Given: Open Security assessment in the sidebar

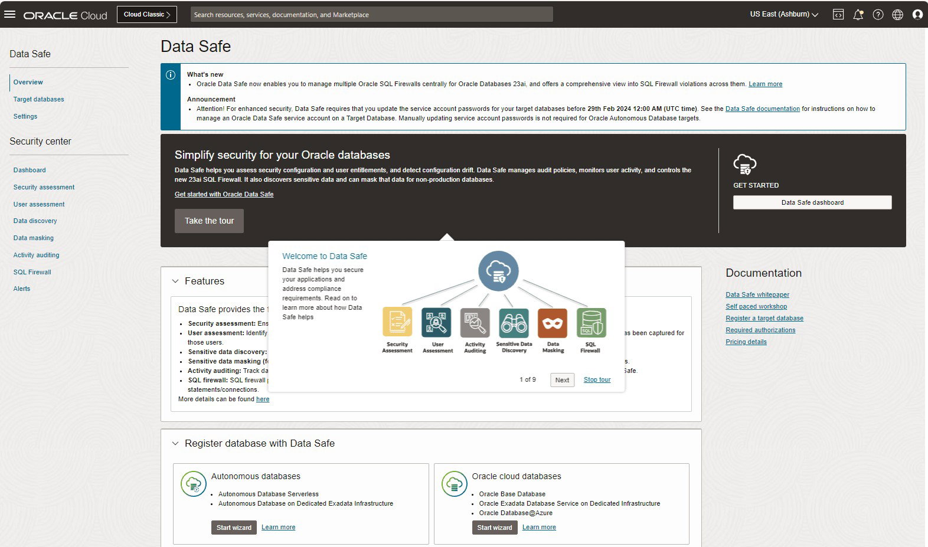Looking at the screenshot, I should pyautogui.click(x=44, y=187).
